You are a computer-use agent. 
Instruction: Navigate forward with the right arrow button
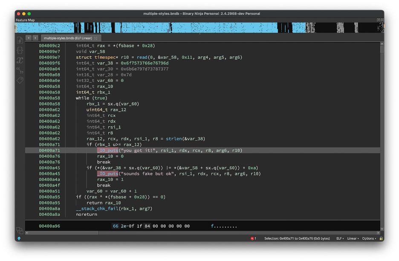35,38
